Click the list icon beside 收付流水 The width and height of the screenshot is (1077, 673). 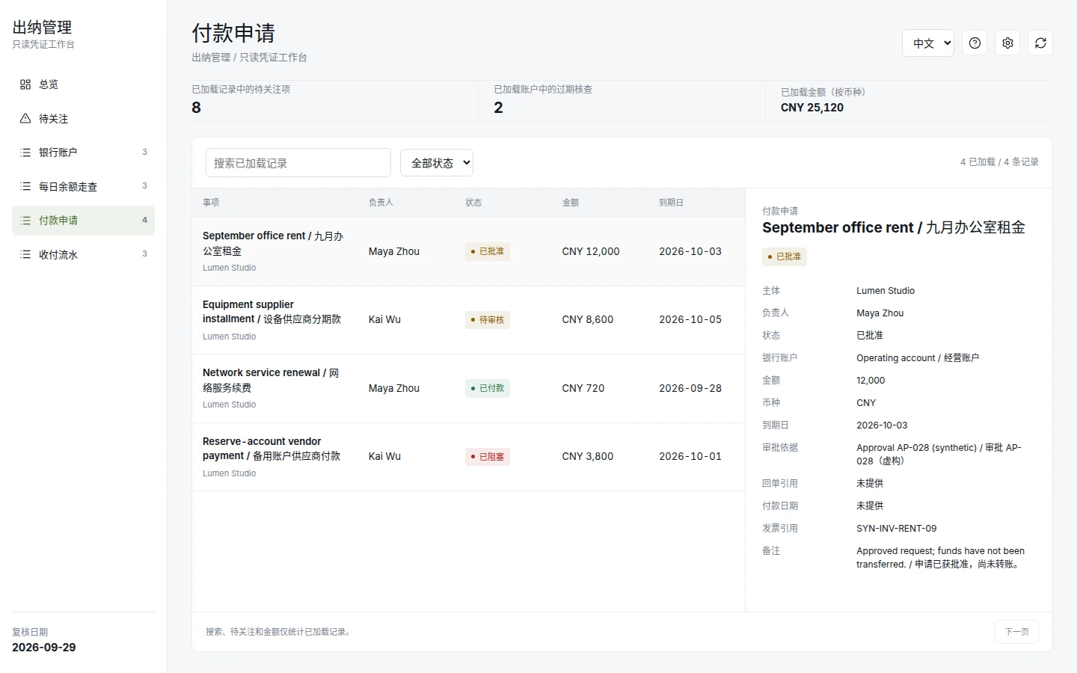point(25,255)
